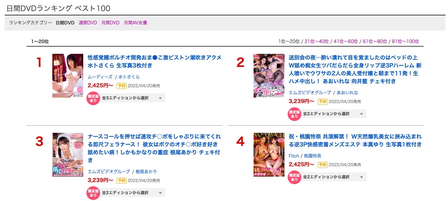Go to the 21位〜40位 ranking page
The image size is (448, 201).
(x=317, y=41)
